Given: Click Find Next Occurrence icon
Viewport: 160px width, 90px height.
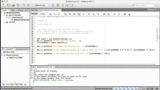Looking at the screenshot, I should click(74, 14).
